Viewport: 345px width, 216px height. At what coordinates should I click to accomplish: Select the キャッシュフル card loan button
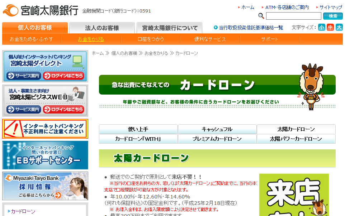pyautogui.click(x=217, y=129)
